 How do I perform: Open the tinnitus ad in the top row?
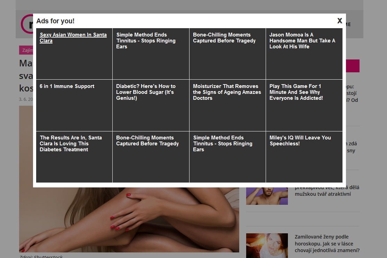[151, 54]
